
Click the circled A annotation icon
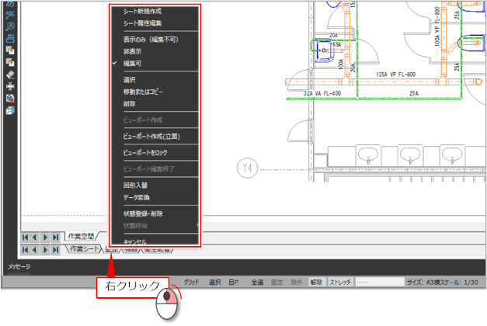pyautogui.click(x=11, y=25)
